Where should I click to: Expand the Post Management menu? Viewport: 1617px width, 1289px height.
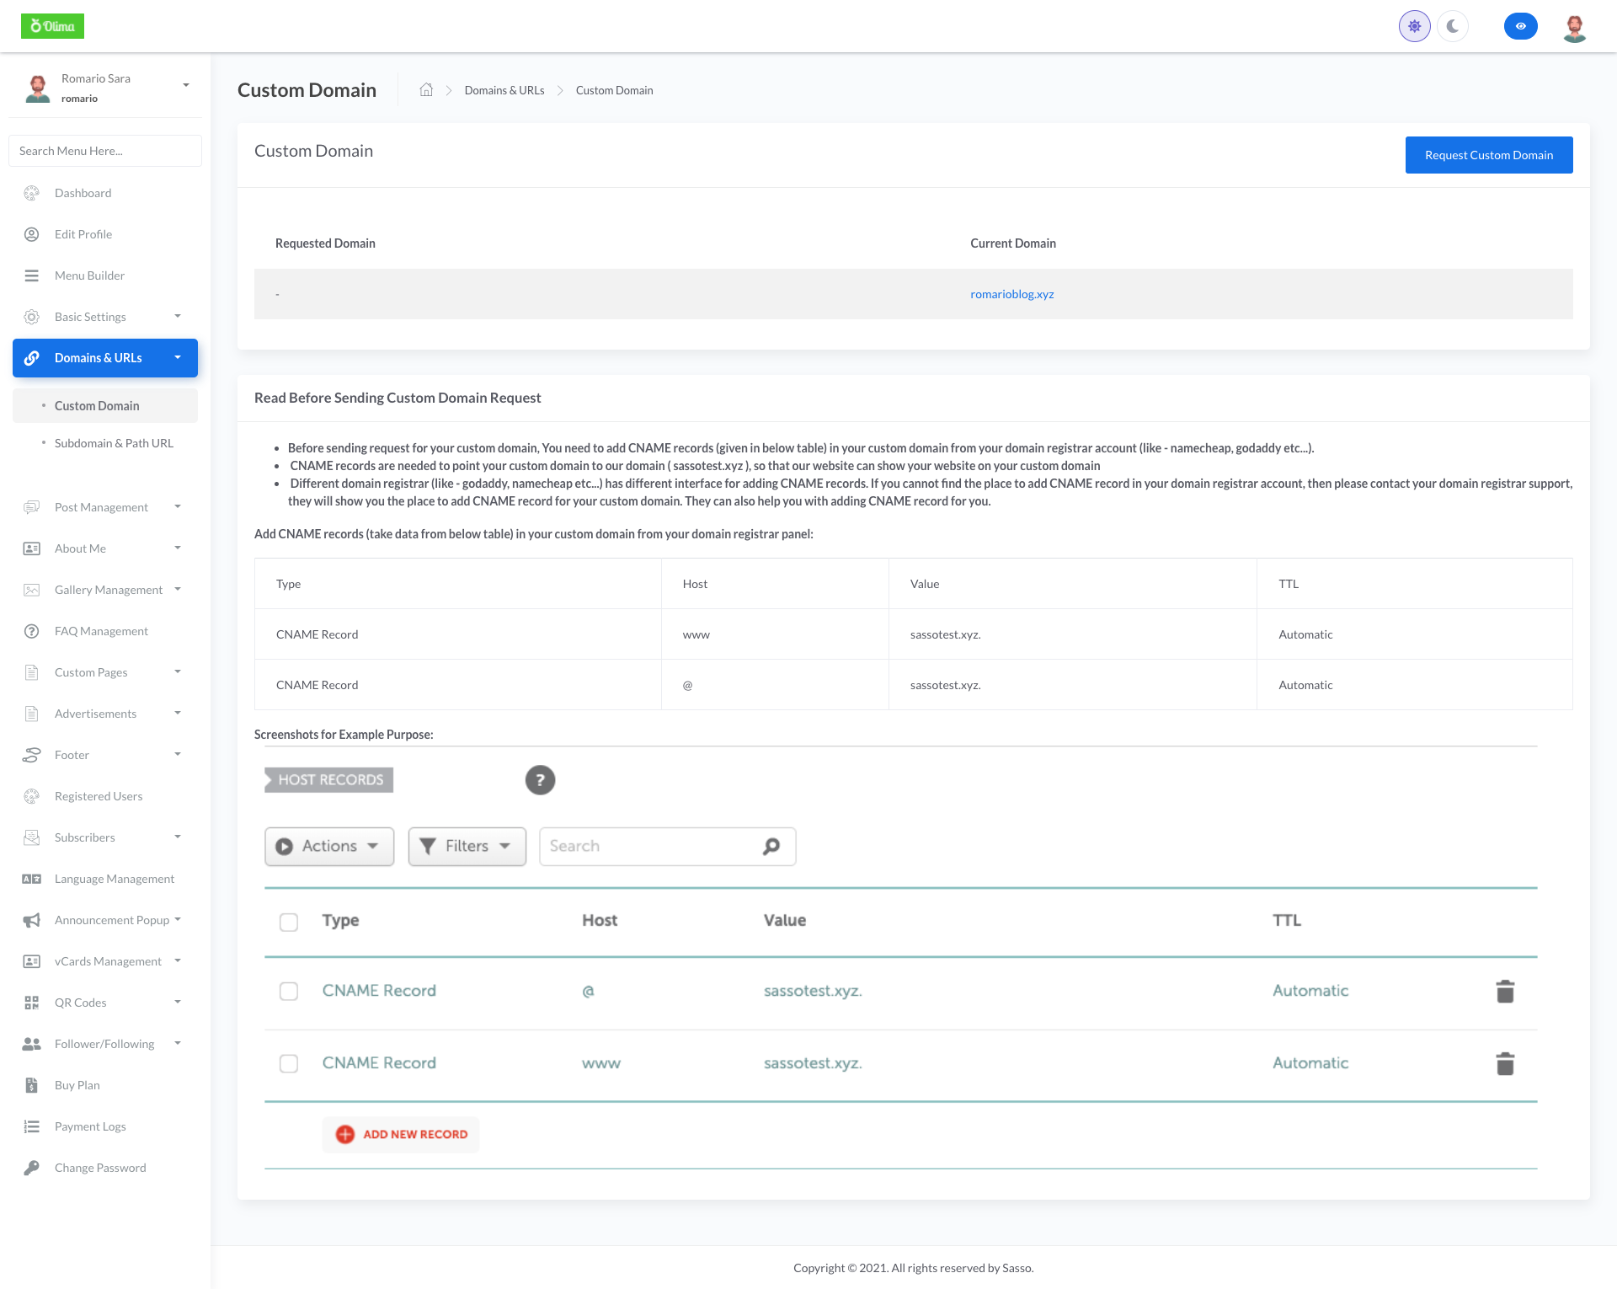point(101,507)
